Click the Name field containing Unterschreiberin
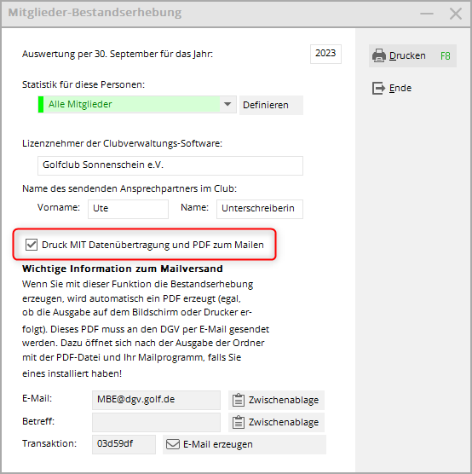This screenshot has height=474, width=472. (260, 209)
